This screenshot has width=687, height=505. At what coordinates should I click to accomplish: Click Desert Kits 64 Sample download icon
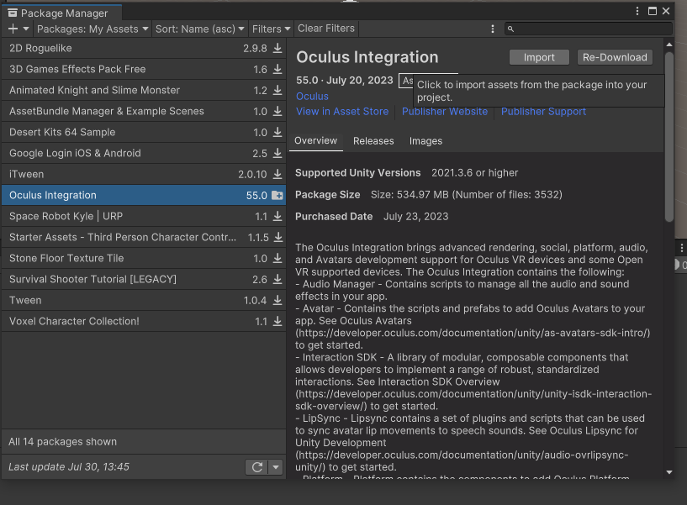tap(277, 132)
